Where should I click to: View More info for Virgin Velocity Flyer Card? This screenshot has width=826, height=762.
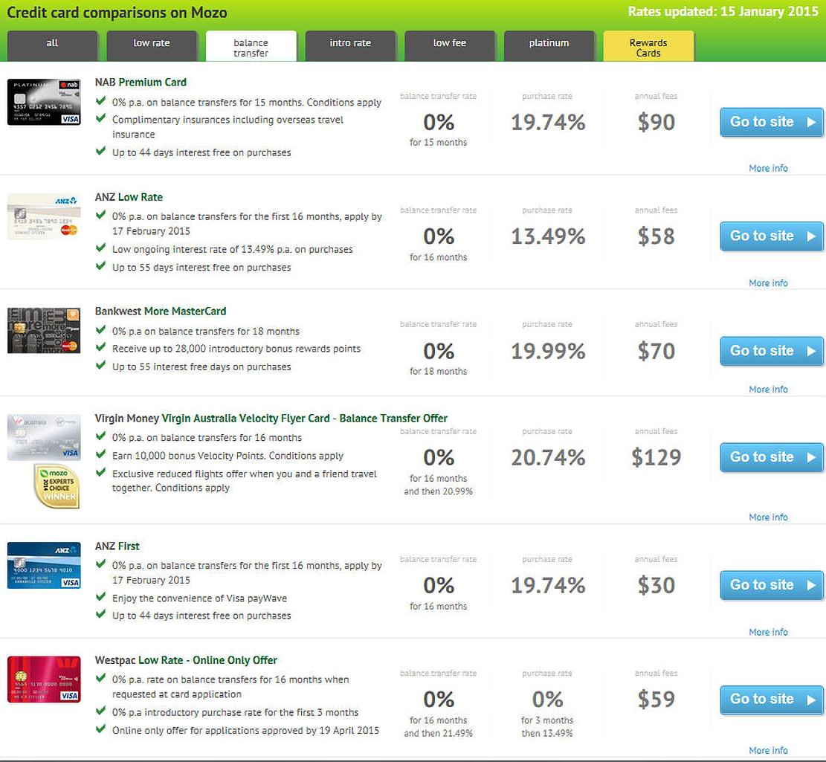pos(769,517)
